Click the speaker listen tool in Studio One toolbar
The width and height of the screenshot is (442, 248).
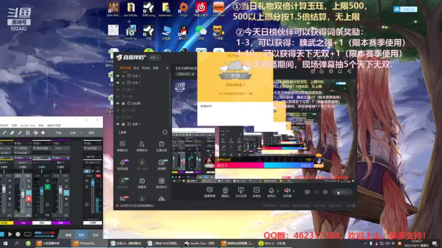pyautogui.click(x=43, y=133)
